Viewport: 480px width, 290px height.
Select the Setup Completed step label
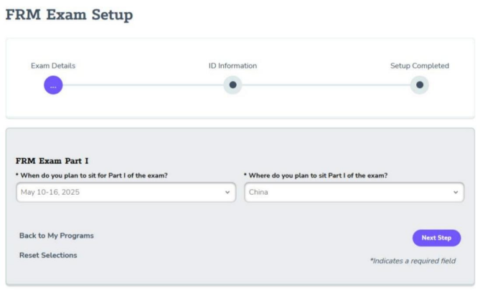[419, 66]
